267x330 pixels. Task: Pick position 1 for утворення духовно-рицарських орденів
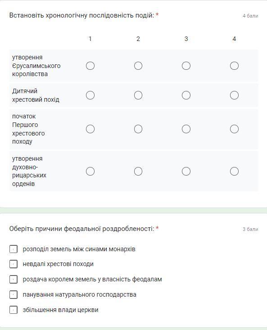point(90,171)
